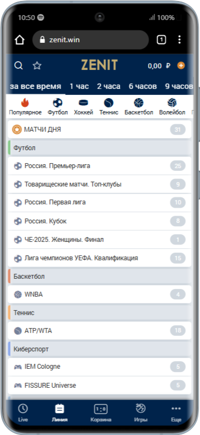Collapse the Киберспорт section header

(x=100, y=349)
